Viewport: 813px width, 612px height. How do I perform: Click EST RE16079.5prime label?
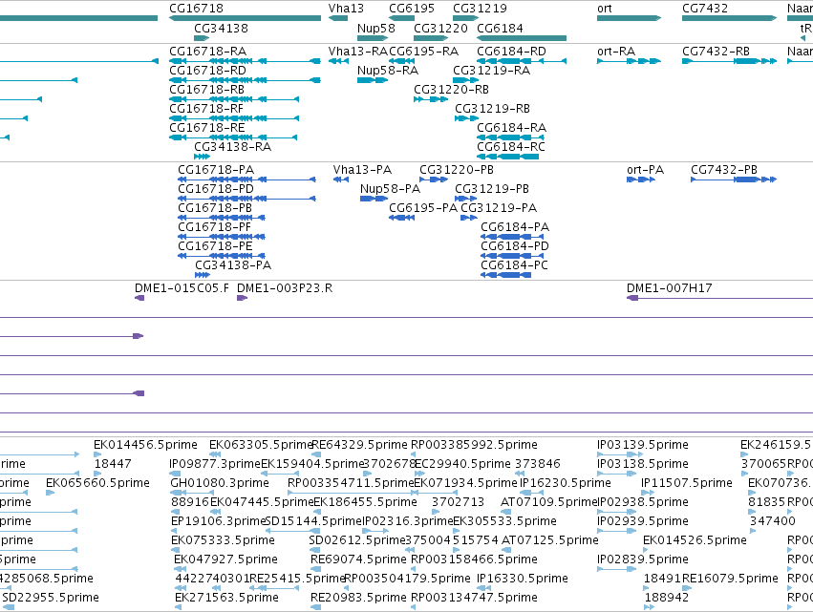click(730, 579)
